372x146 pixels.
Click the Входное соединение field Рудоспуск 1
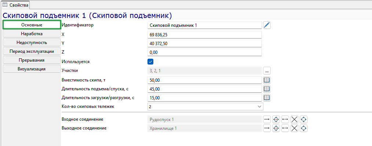(204, 119)
